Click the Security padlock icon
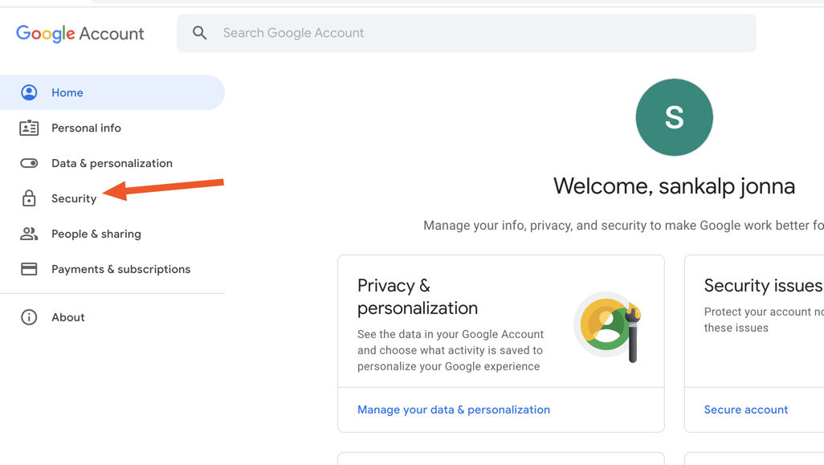The width and height of the screenshot is (824, 465). point(29,198)
